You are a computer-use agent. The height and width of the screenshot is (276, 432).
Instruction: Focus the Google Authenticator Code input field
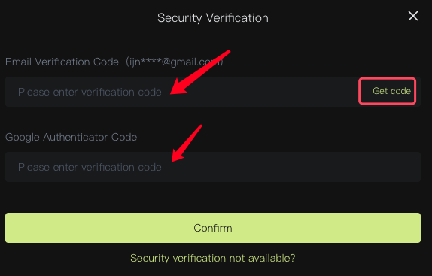click(213, 167)
